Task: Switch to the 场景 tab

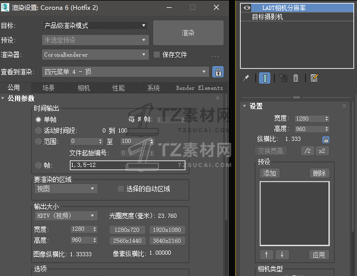Action: tap(48, 88)
